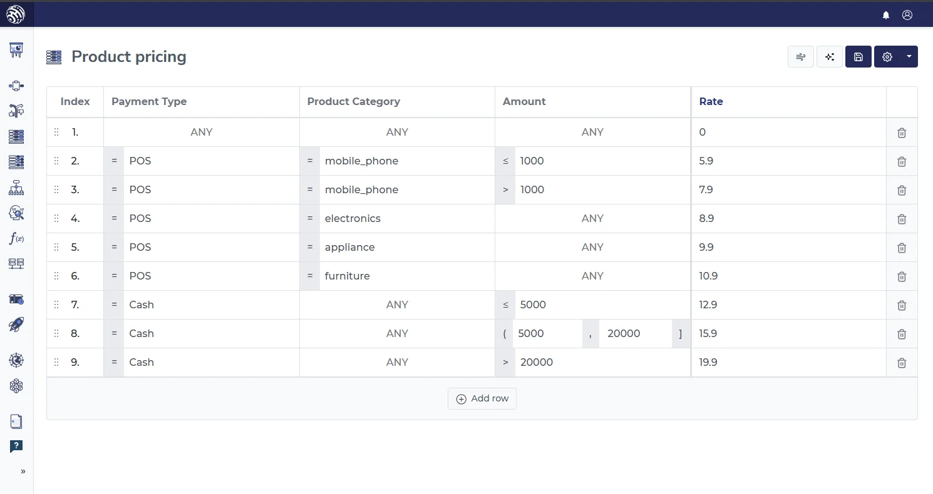Open the decision tree hierarchy sidebar icon
This screenshot has width=933, height=494.
16,187
